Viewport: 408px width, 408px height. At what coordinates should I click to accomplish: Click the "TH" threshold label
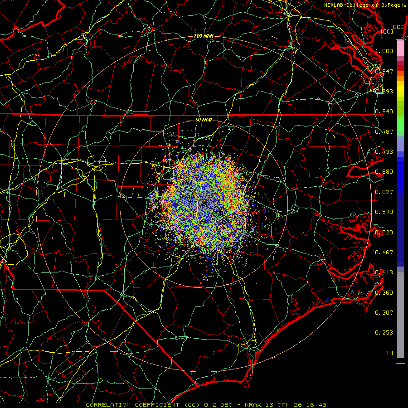[x=389, y=353]
